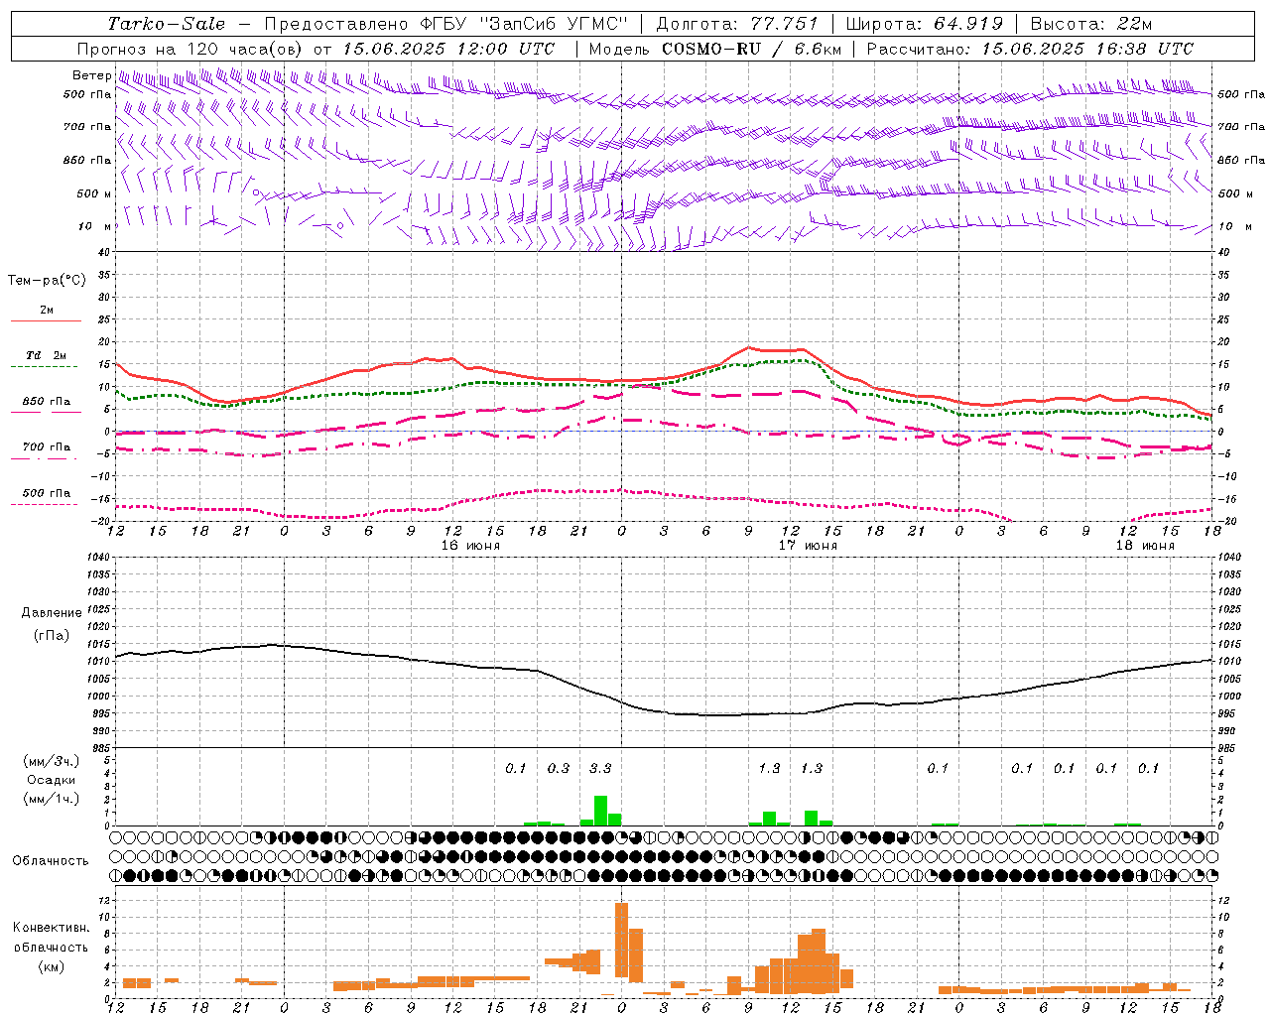1270x1016 pixels.
Task: Click the 'Давление' pressure panel label
Action: point(52,613)
